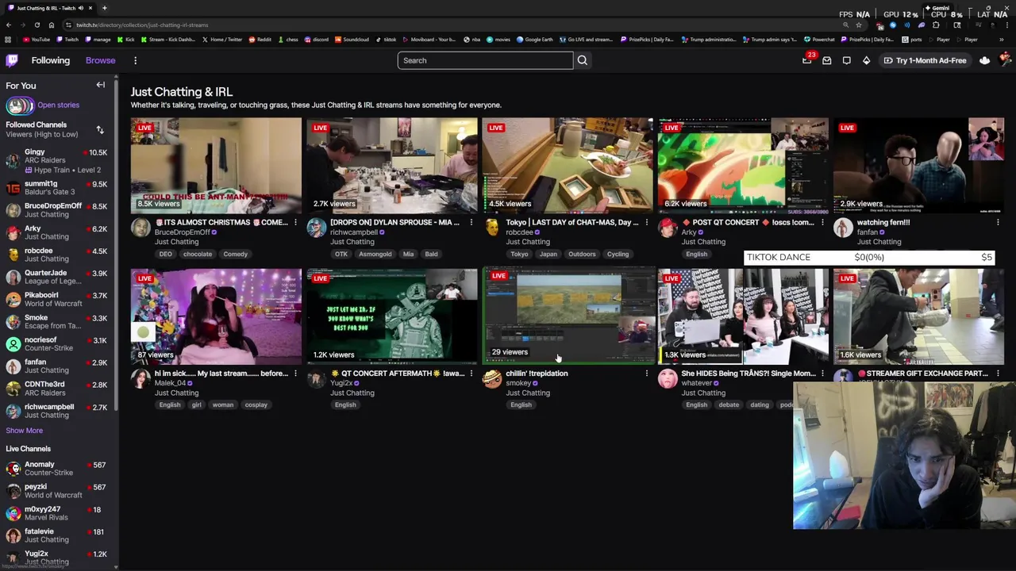Screen dimensions: 1016x571
Task: Open the Browse tab
Action: click(x=101, y=60)
